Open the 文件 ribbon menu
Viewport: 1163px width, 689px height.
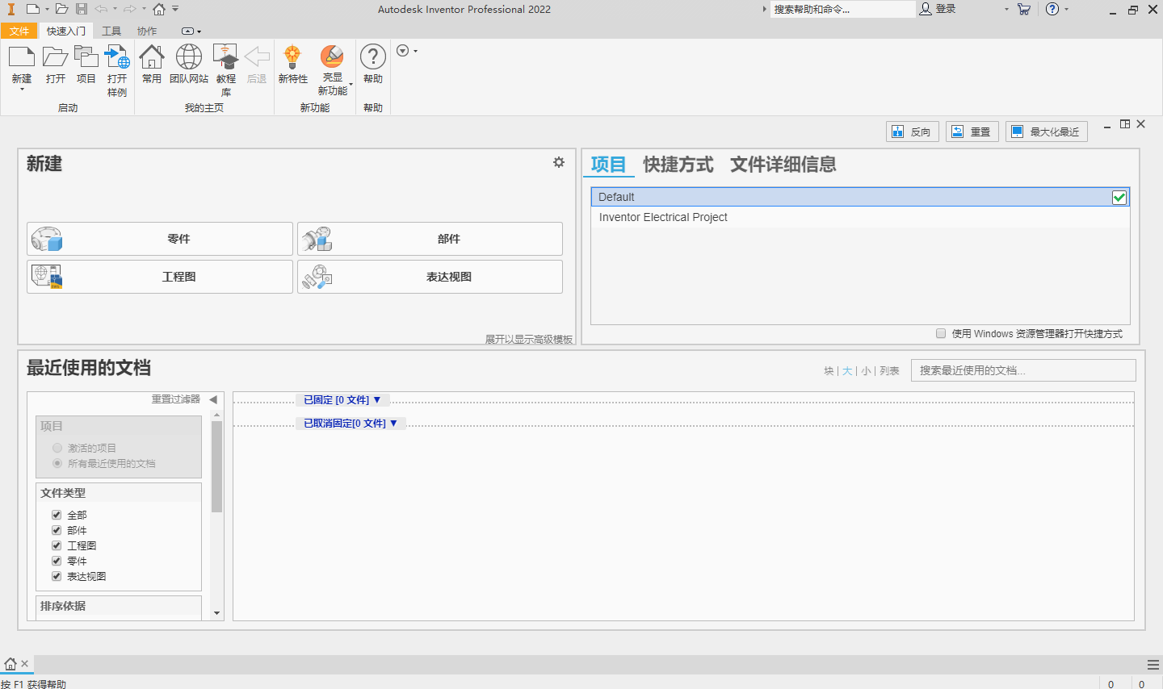click(19, 30)
